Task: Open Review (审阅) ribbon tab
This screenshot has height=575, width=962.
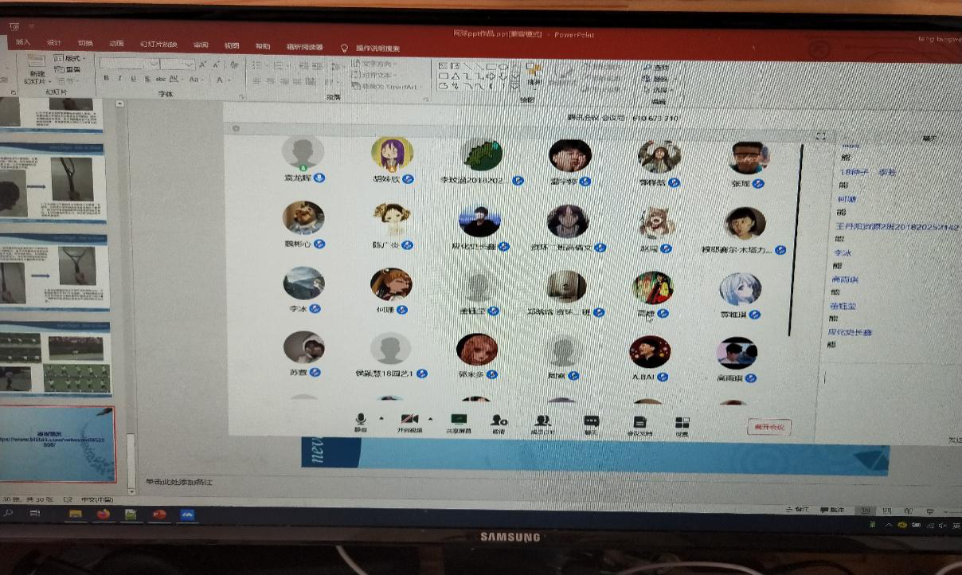Action: [201, 45]
